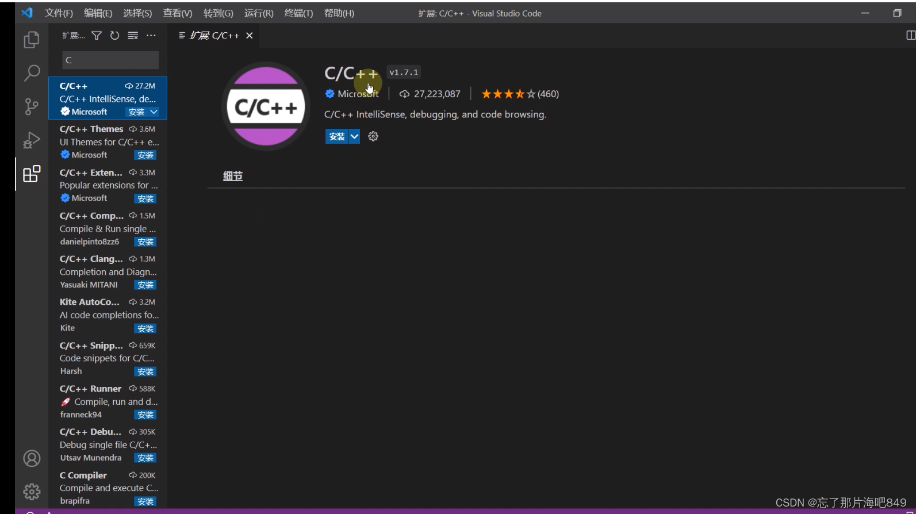Select the 细节 details tab

pos(233,176)
